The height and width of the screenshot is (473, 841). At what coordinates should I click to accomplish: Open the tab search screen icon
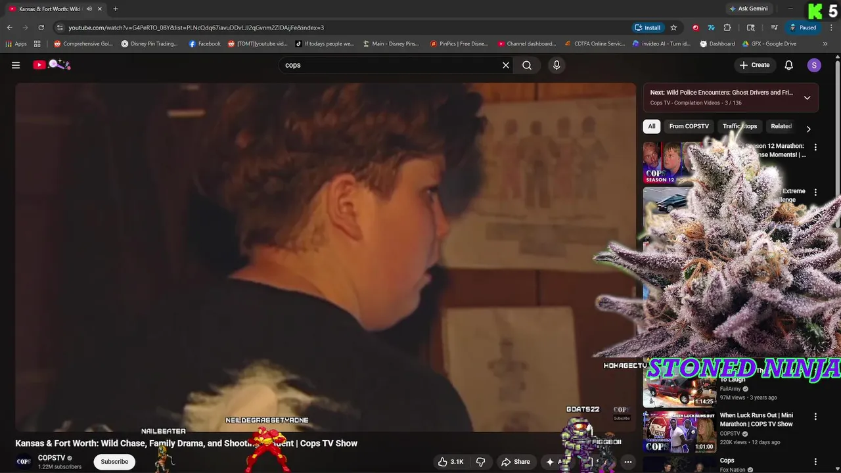pyautogui.click(x=751, y=28)
